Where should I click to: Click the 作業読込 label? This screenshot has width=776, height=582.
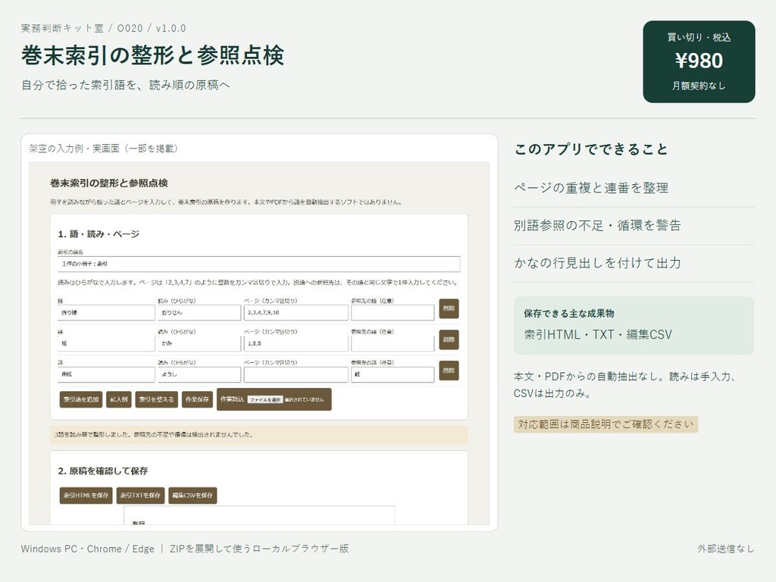(x=232, y=399)
